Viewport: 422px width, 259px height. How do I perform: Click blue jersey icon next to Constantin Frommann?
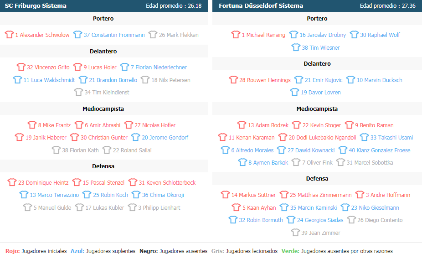pos(78,35)
